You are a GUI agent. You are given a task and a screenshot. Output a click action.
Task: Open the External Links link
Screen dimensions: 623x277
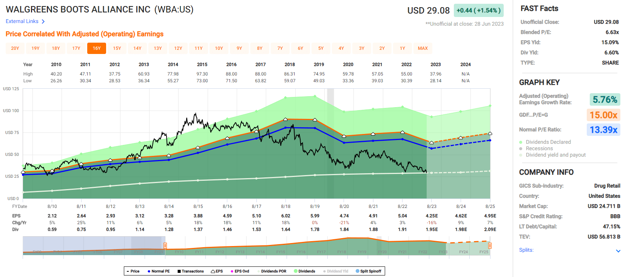click(x=22, y=22)
